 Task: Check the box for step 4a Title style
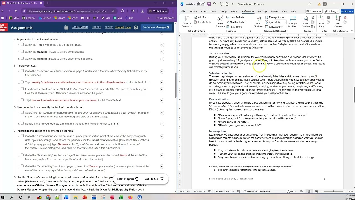[22, 44]
